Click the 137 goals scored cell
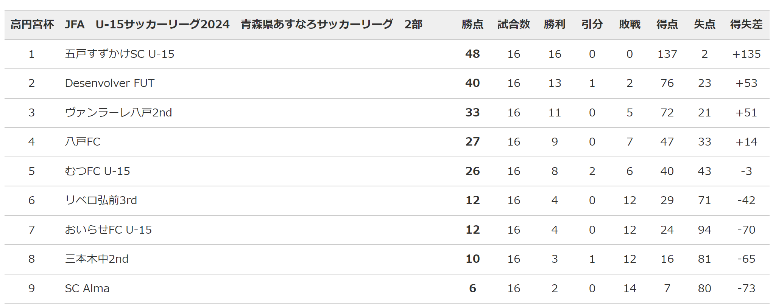 pyautogui.click(x=667, y=54)
